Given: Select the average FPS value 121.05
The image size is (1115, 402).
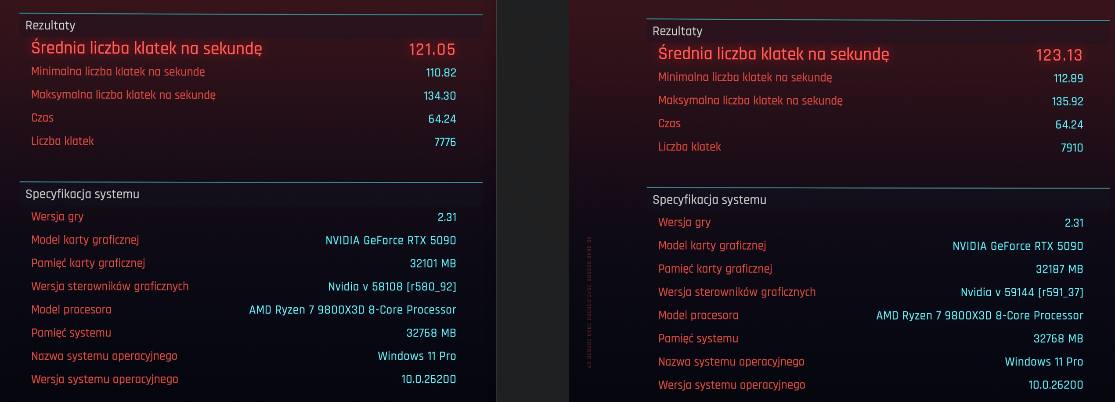Looking at the screenshot, I should (x=432, y=49).
